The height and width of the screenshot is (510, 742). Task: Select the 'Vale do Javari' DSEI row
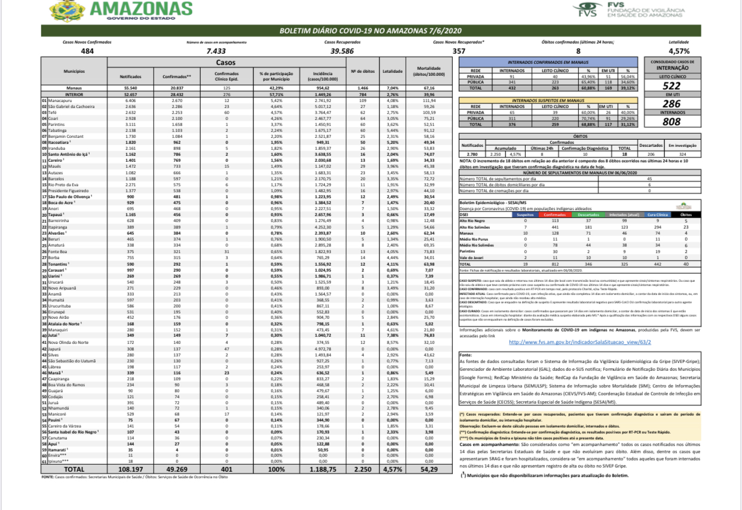(580, 257)
